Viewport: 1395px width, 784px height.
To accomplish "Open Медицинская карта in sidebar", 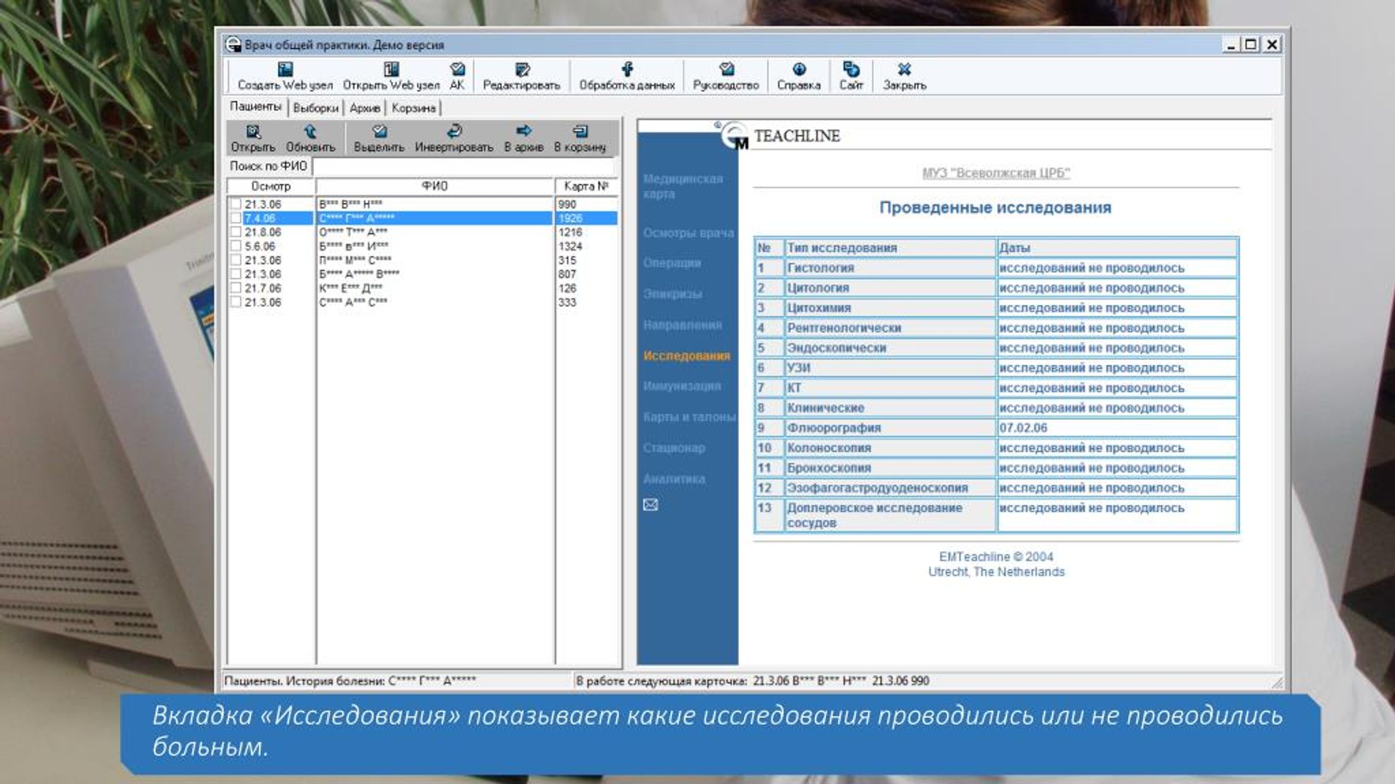I will [x=683, y=186].
